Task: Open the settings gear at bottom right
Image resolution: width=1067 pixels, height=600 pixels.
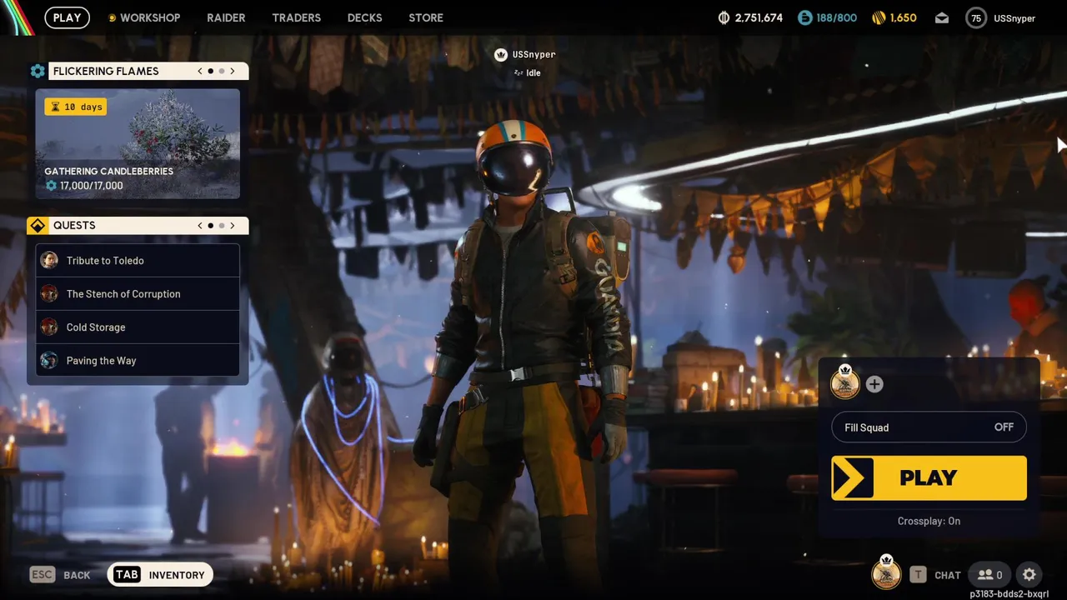Action: (x=1029, y=574)
